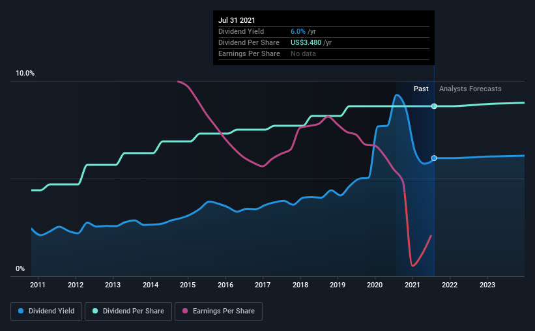Select the 2015 year on the x-axis
Viewport: 535px width, 331px height.
188,285
